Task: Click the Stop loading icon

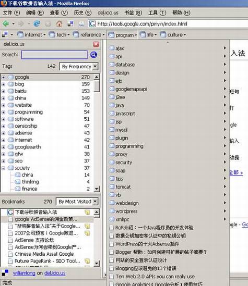Action: pos(48,24)
